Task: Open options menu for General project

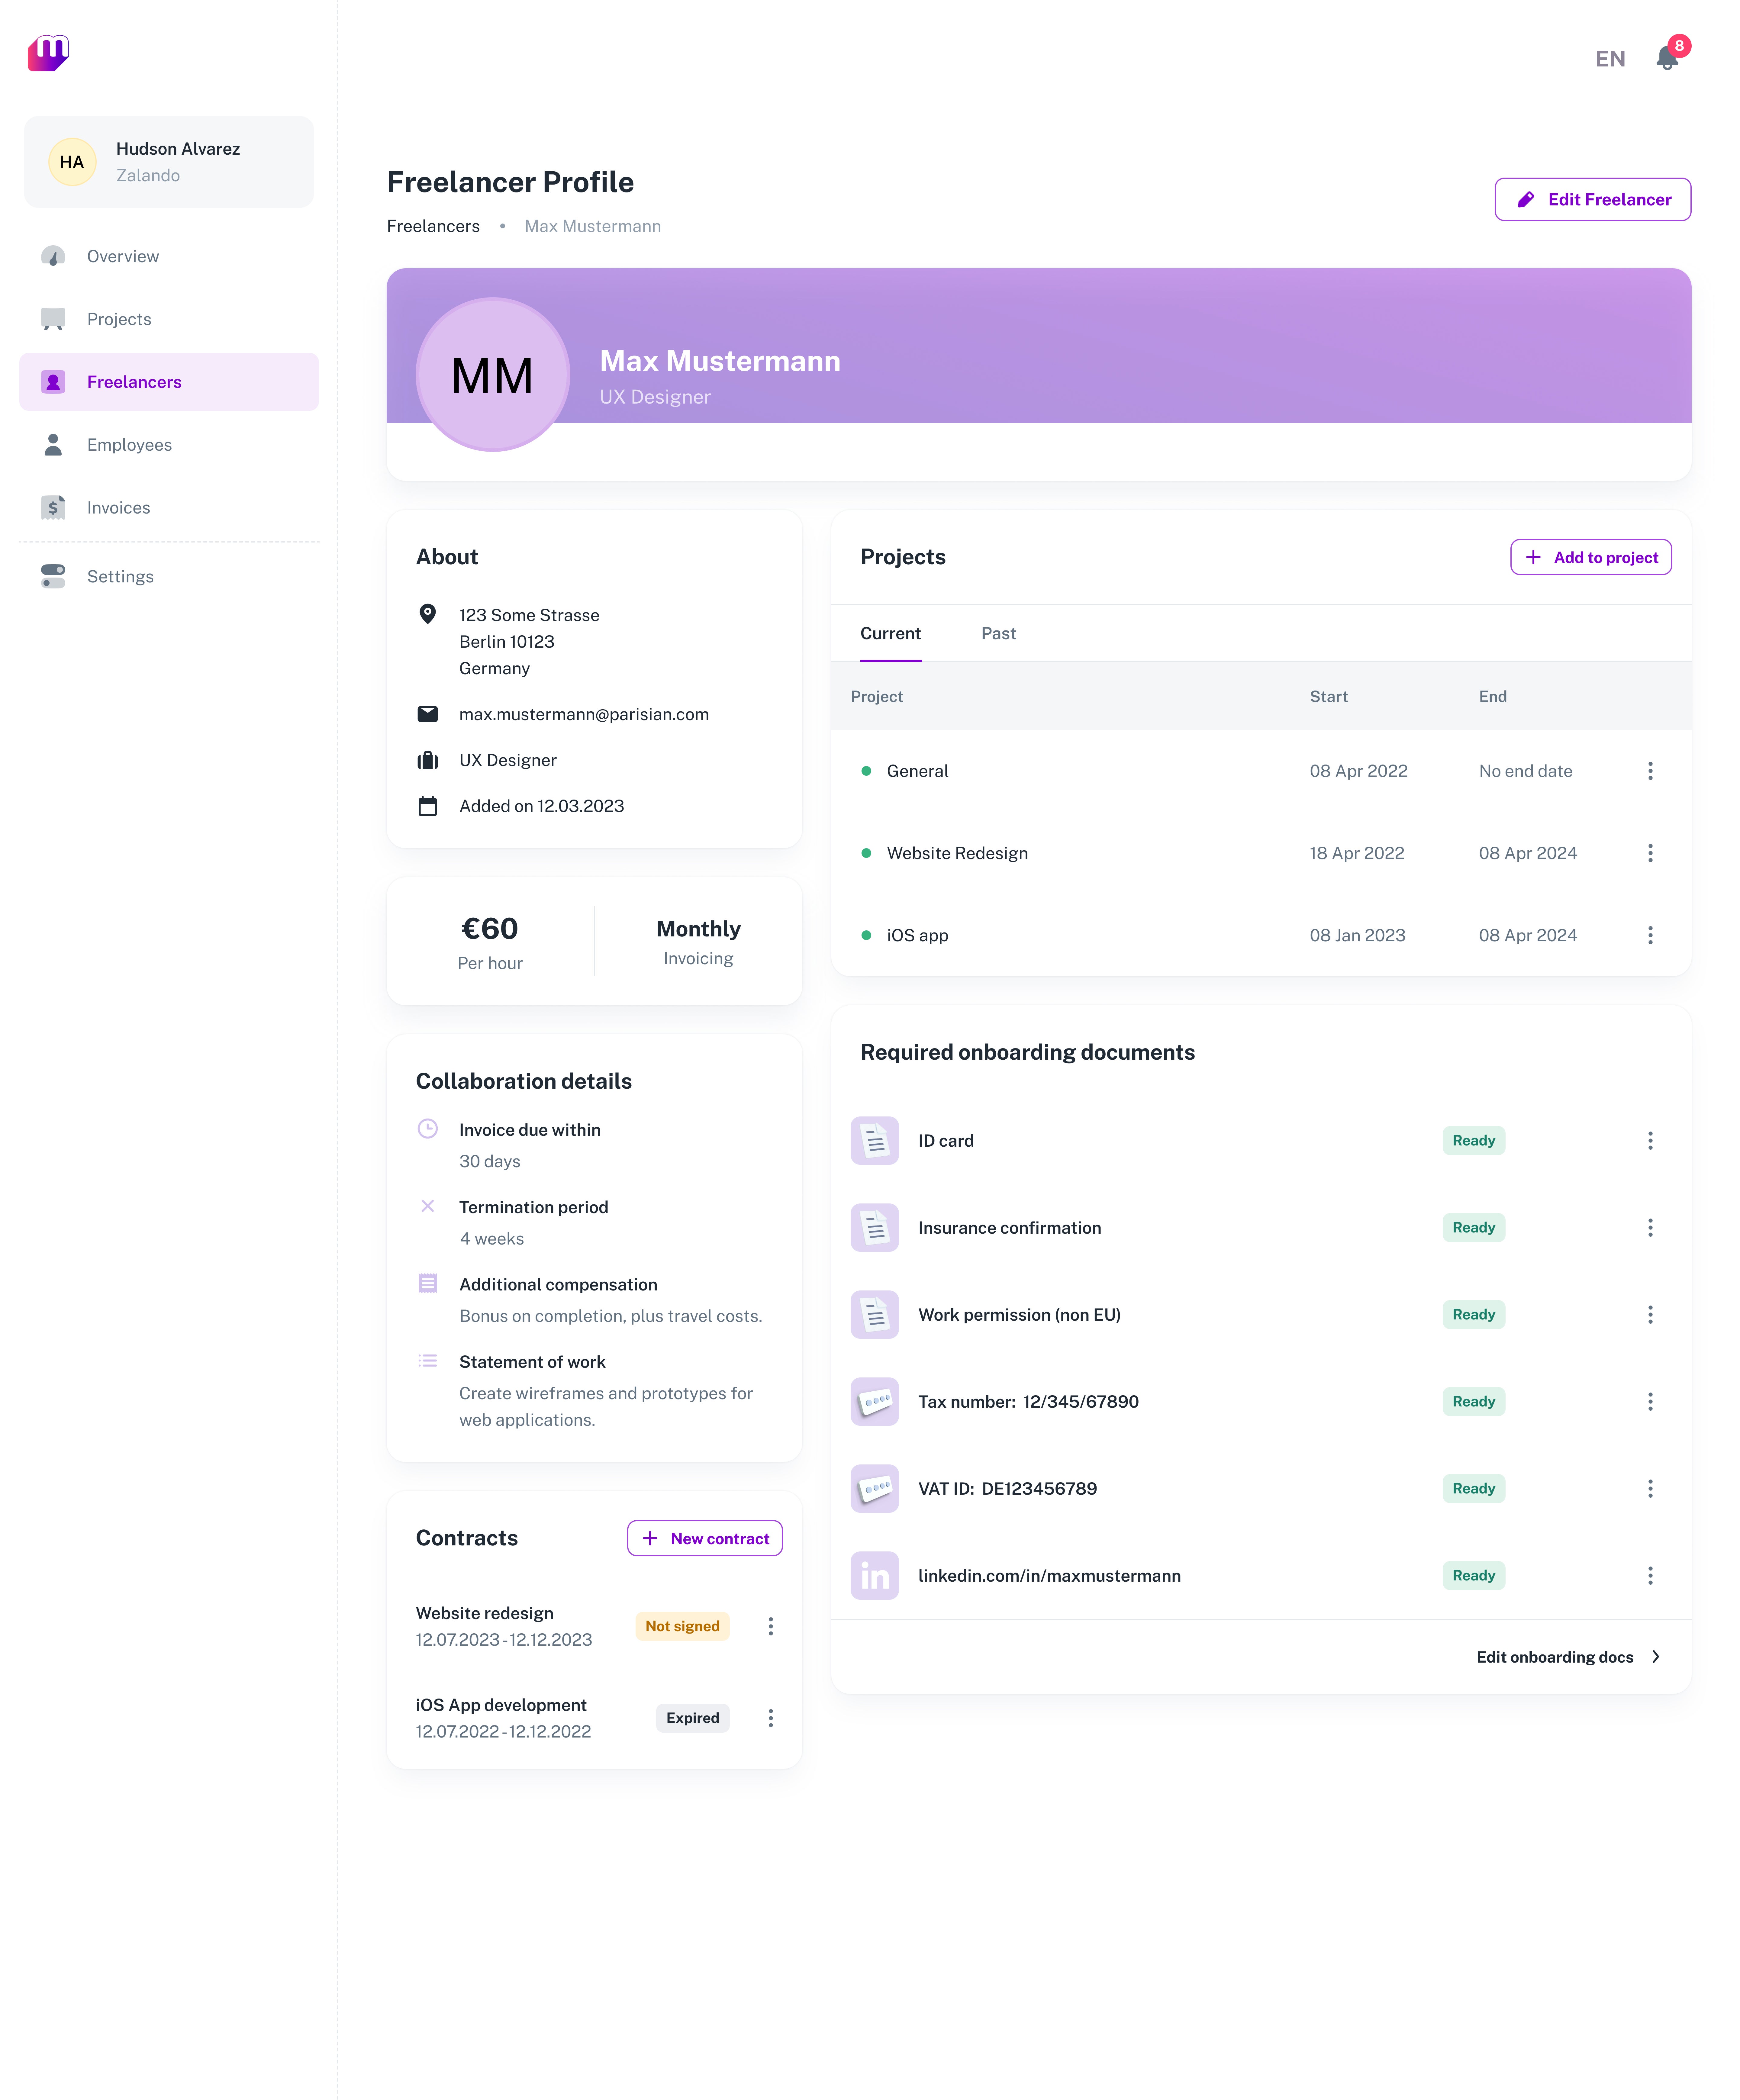Action: tap(1650, 771)
